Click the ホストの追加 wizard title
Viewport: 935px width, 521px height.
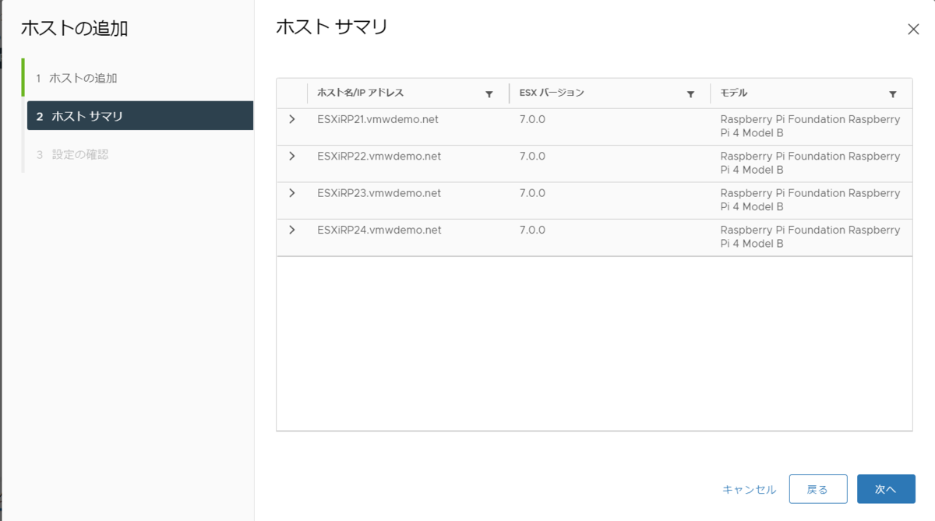[x=74, y=29]
